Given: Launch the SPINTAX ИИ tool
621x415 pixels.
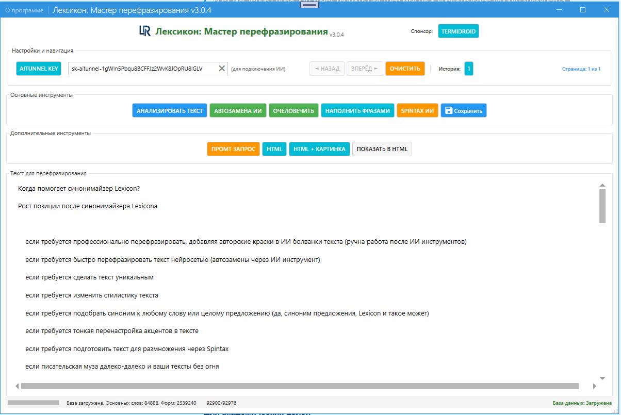Looking at the screenshot, I should pyautogui.click(x=417, y=111).
